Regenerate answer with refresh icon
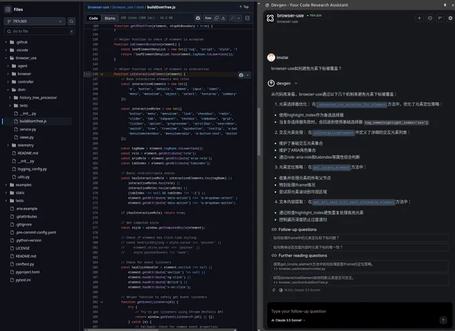Image resolution: width=455 pixels, height=331 pixels. click(274, 290)
